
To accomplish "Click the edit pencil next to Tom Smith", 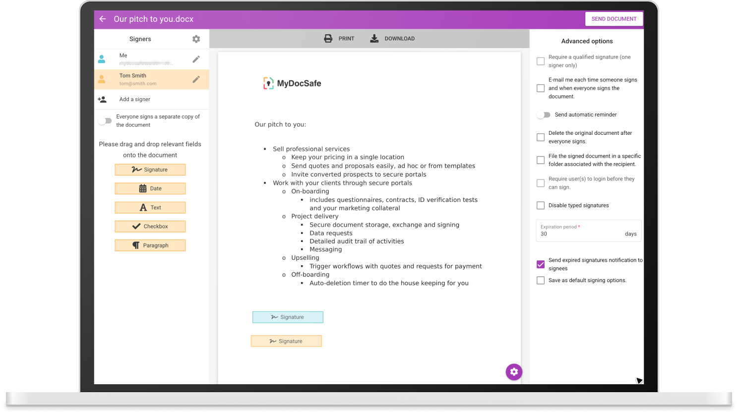I will pyautogui.click(x=196, y=79).
